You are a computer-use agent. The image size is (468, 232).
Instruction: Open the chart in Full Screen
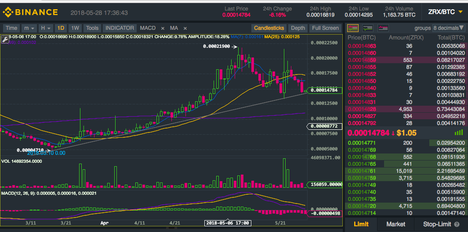point(325,29)
